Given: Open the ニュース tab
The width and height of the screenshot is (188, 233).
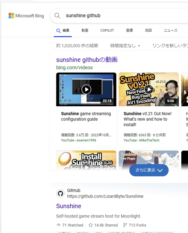Looking at the screenshot, I should [171, 30].
